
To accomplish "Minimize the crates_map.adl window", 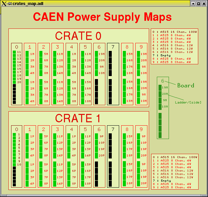I will coord(193,4).
